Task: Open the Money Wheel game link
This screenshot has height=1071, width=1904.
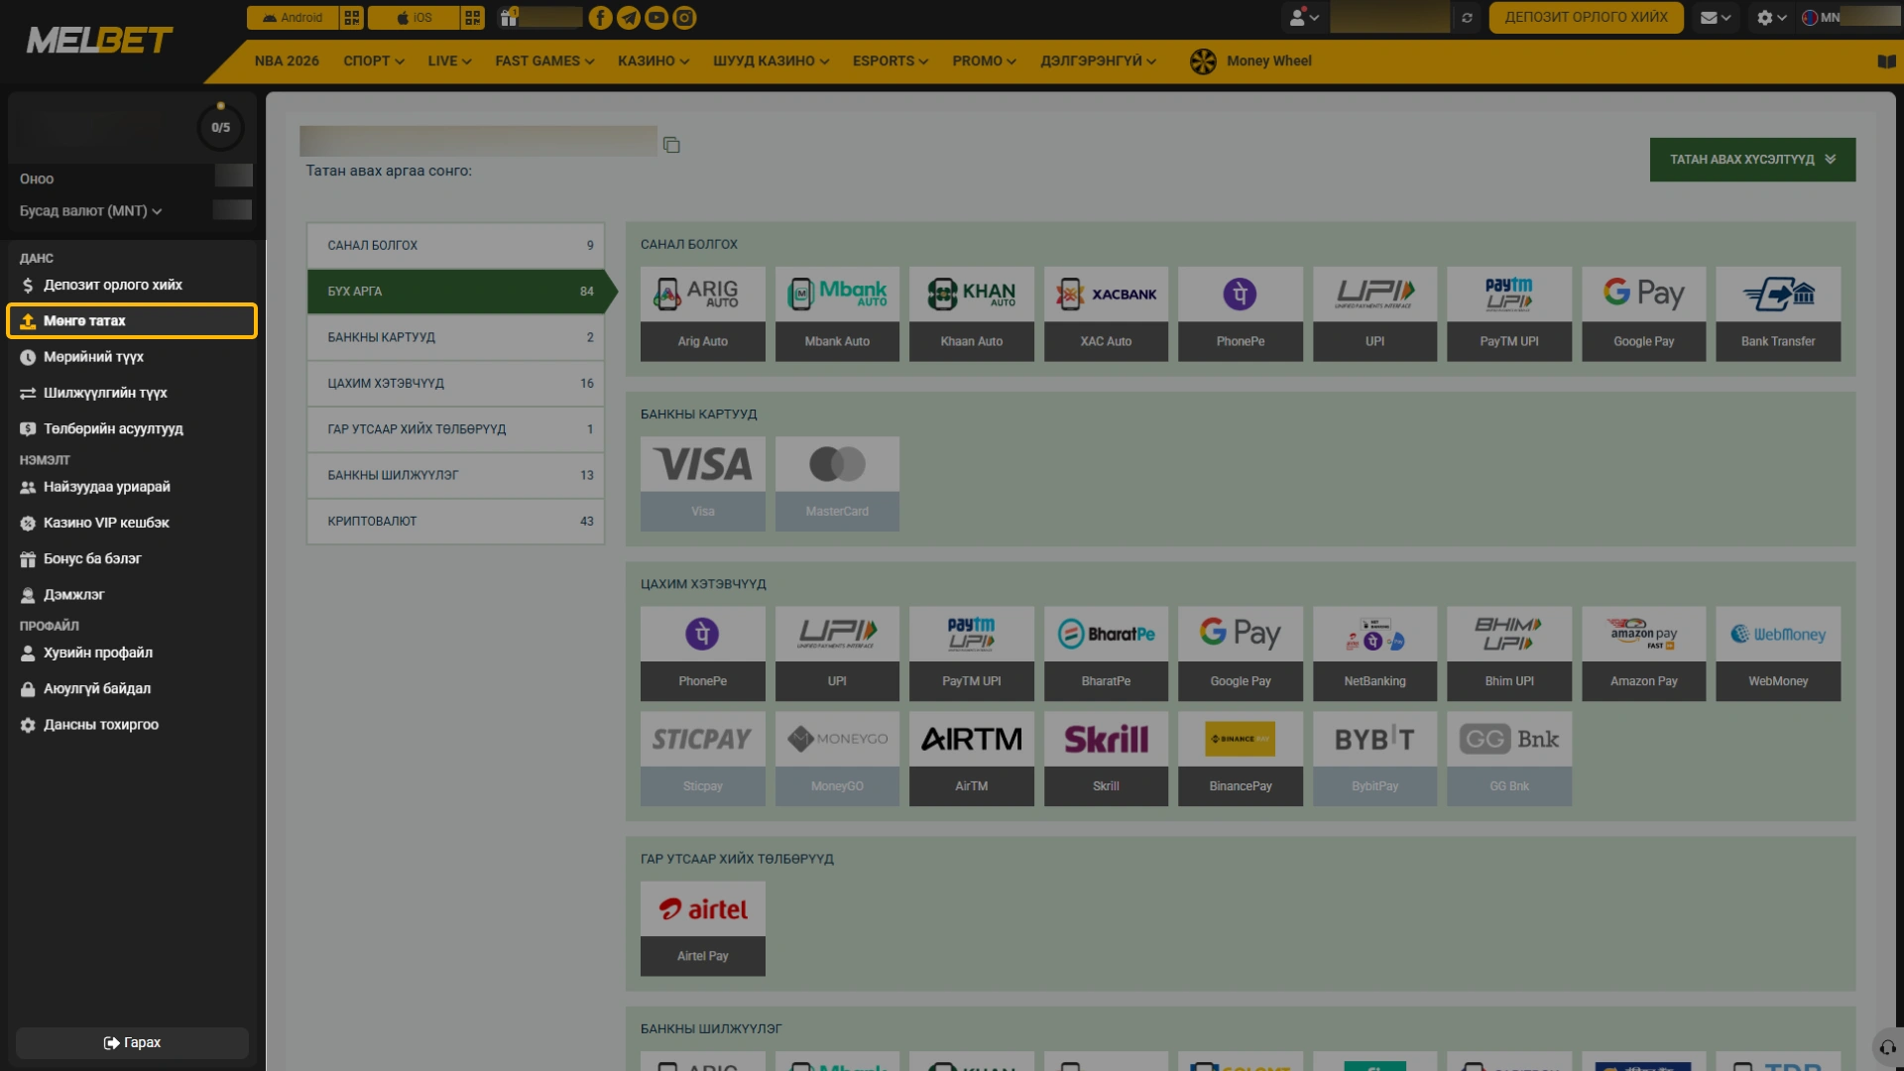Action: coord(1250,61)
